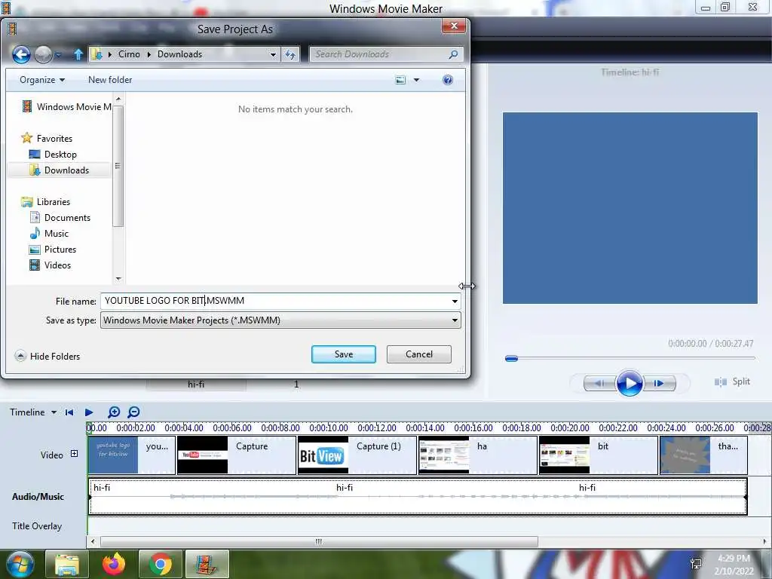
Task: Zoom out on the timeline
Action: (x=133, y=412)
